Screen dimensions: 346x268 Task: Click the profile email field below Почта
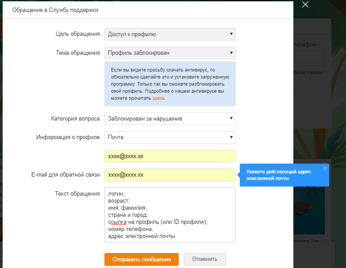(x=170, y=156)
